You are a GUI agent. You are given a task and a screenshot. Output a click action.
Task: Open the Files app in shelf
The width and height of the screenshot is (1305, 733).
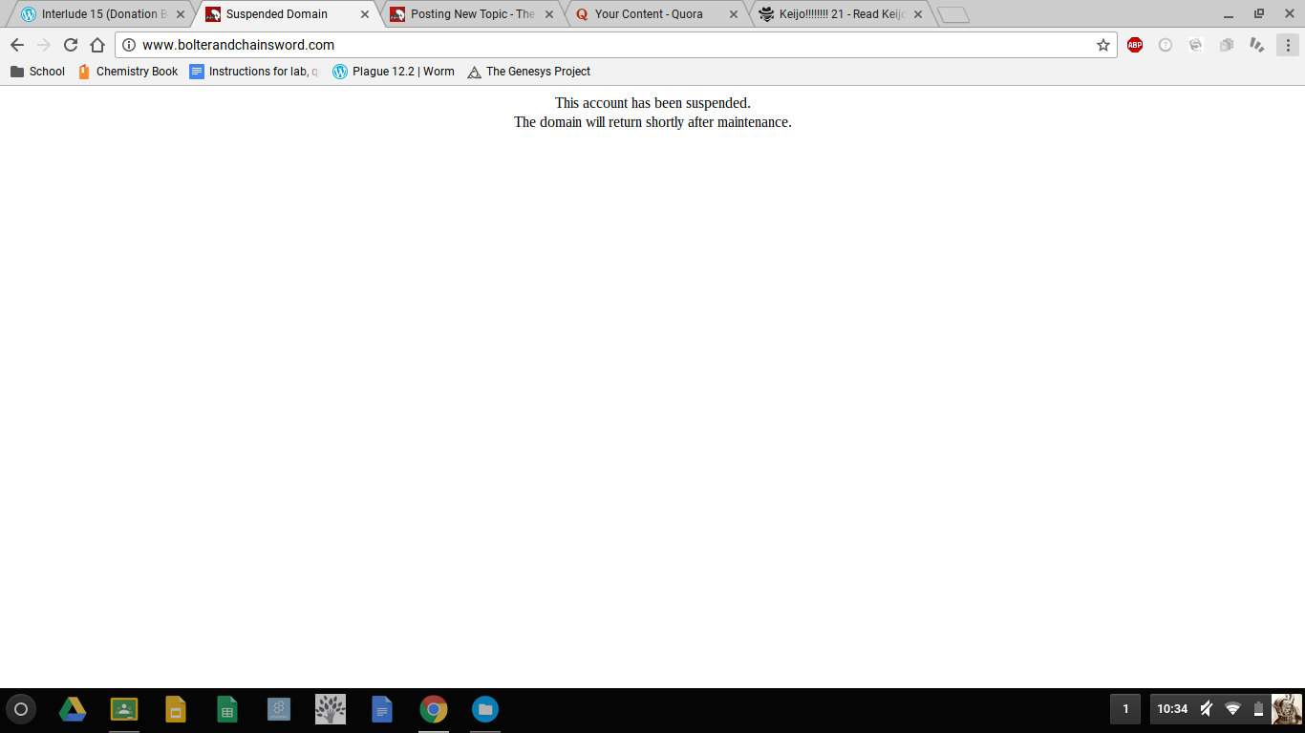485,709
